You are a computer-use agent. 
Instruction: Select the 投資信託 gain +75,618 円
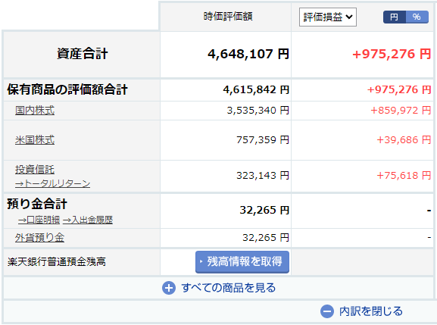pyautogui.click(x=404, y=176)
